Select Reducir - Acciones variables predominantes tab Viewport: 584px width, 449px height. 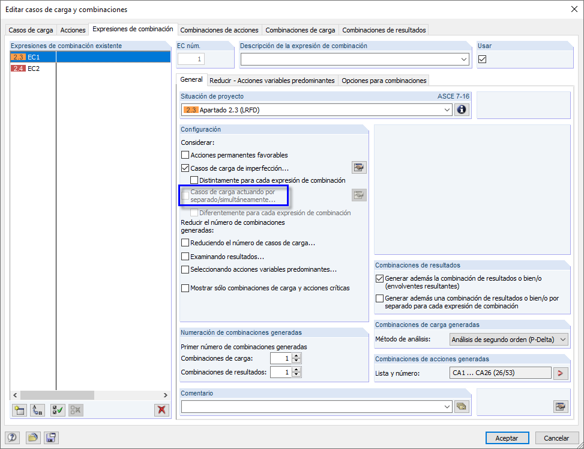[x=272, y=81]
